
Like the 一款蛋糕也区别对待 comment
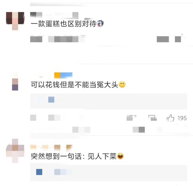180,38
